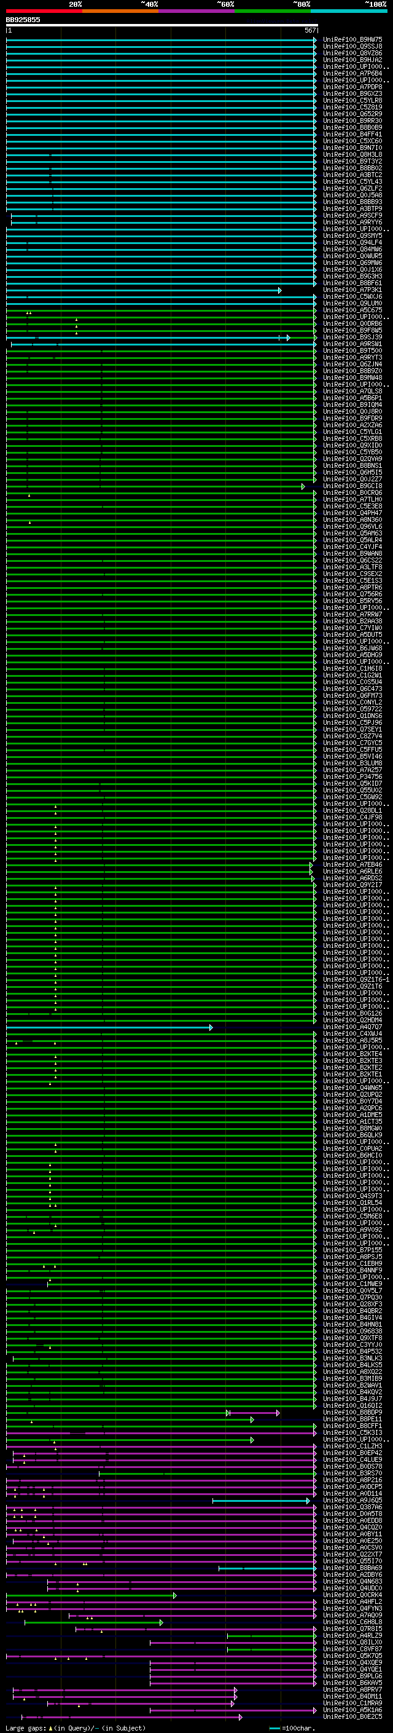Select the UniRef100_B3RS70 label
This screenshot has width=393, height=1733.
tap(352, 1474)
